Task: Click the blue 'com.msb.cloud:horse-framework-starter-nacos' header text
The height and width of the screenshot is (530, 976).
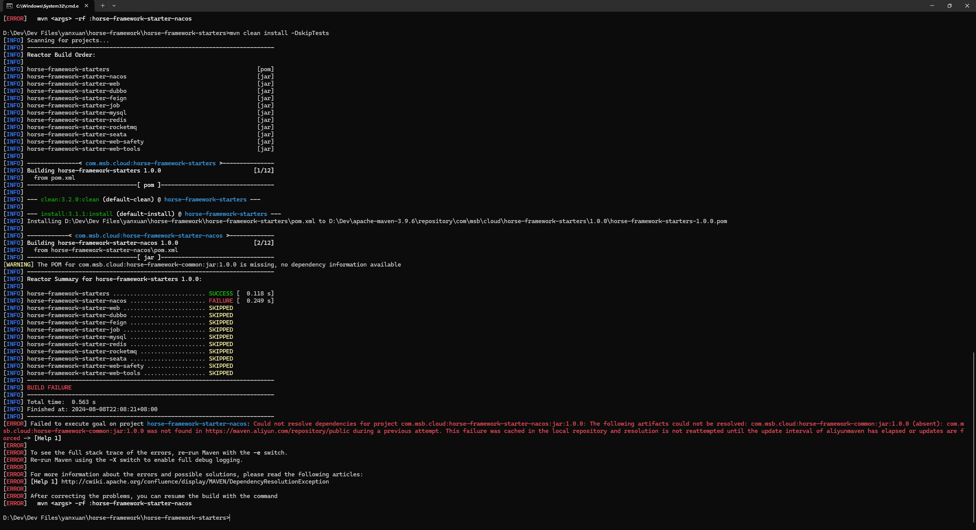Action: (149, 236)
